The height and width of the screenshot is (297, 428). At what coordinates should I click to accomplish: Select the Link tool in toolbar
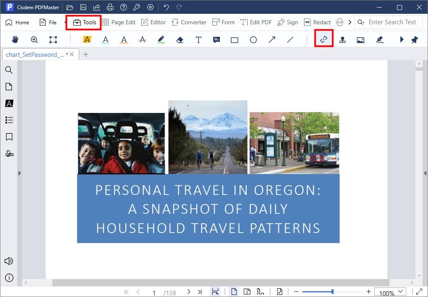(324, 39)
